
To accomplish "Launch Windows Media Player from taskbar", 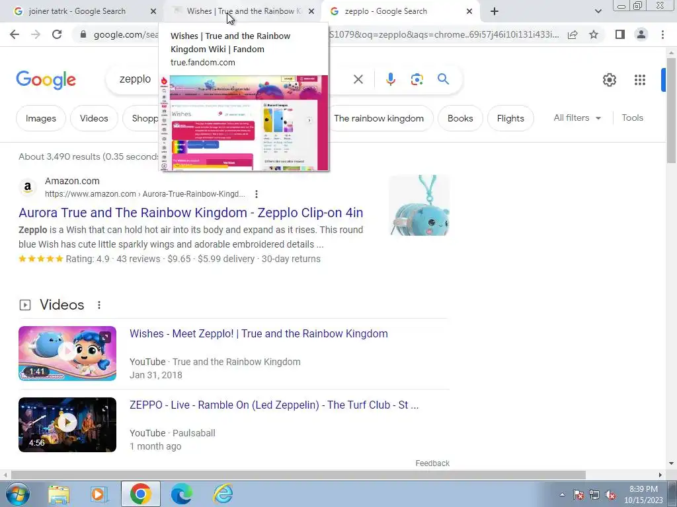I will 99,494.
